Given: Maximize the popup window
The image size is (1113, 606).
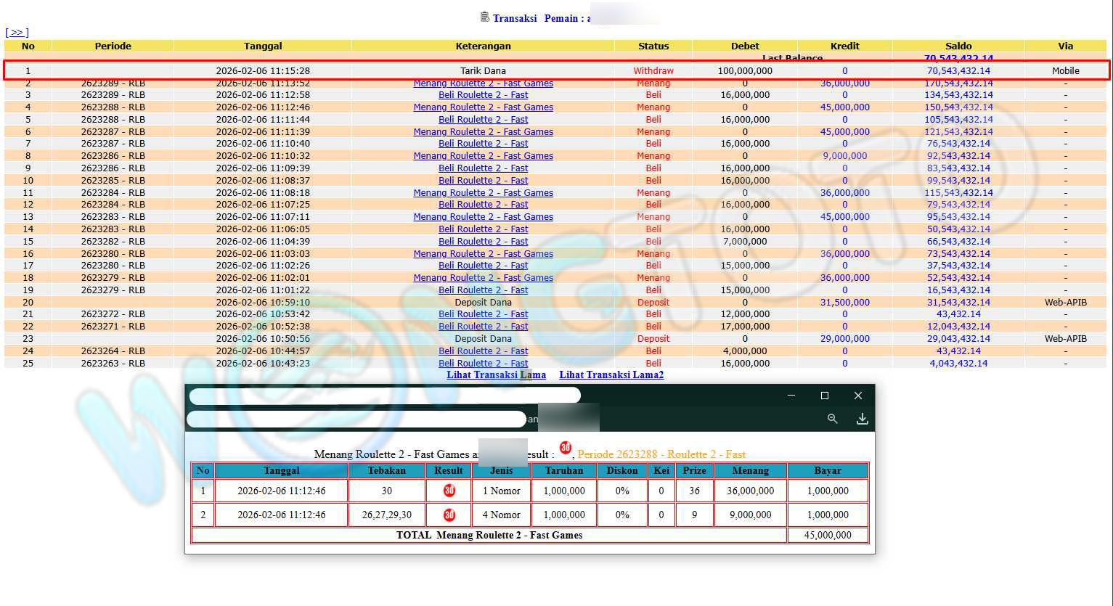Looking at the screenshot, I should pyautogui.click(x=824, y=396).
